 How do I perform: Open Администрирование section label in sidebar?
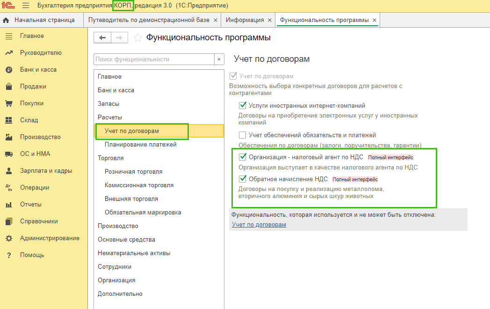pos(50,238)
